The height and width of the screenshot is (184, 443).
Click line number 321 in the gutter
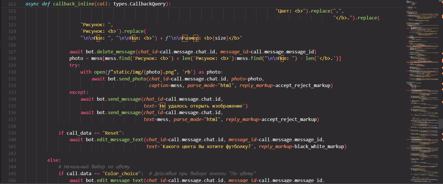coord(13,11)
